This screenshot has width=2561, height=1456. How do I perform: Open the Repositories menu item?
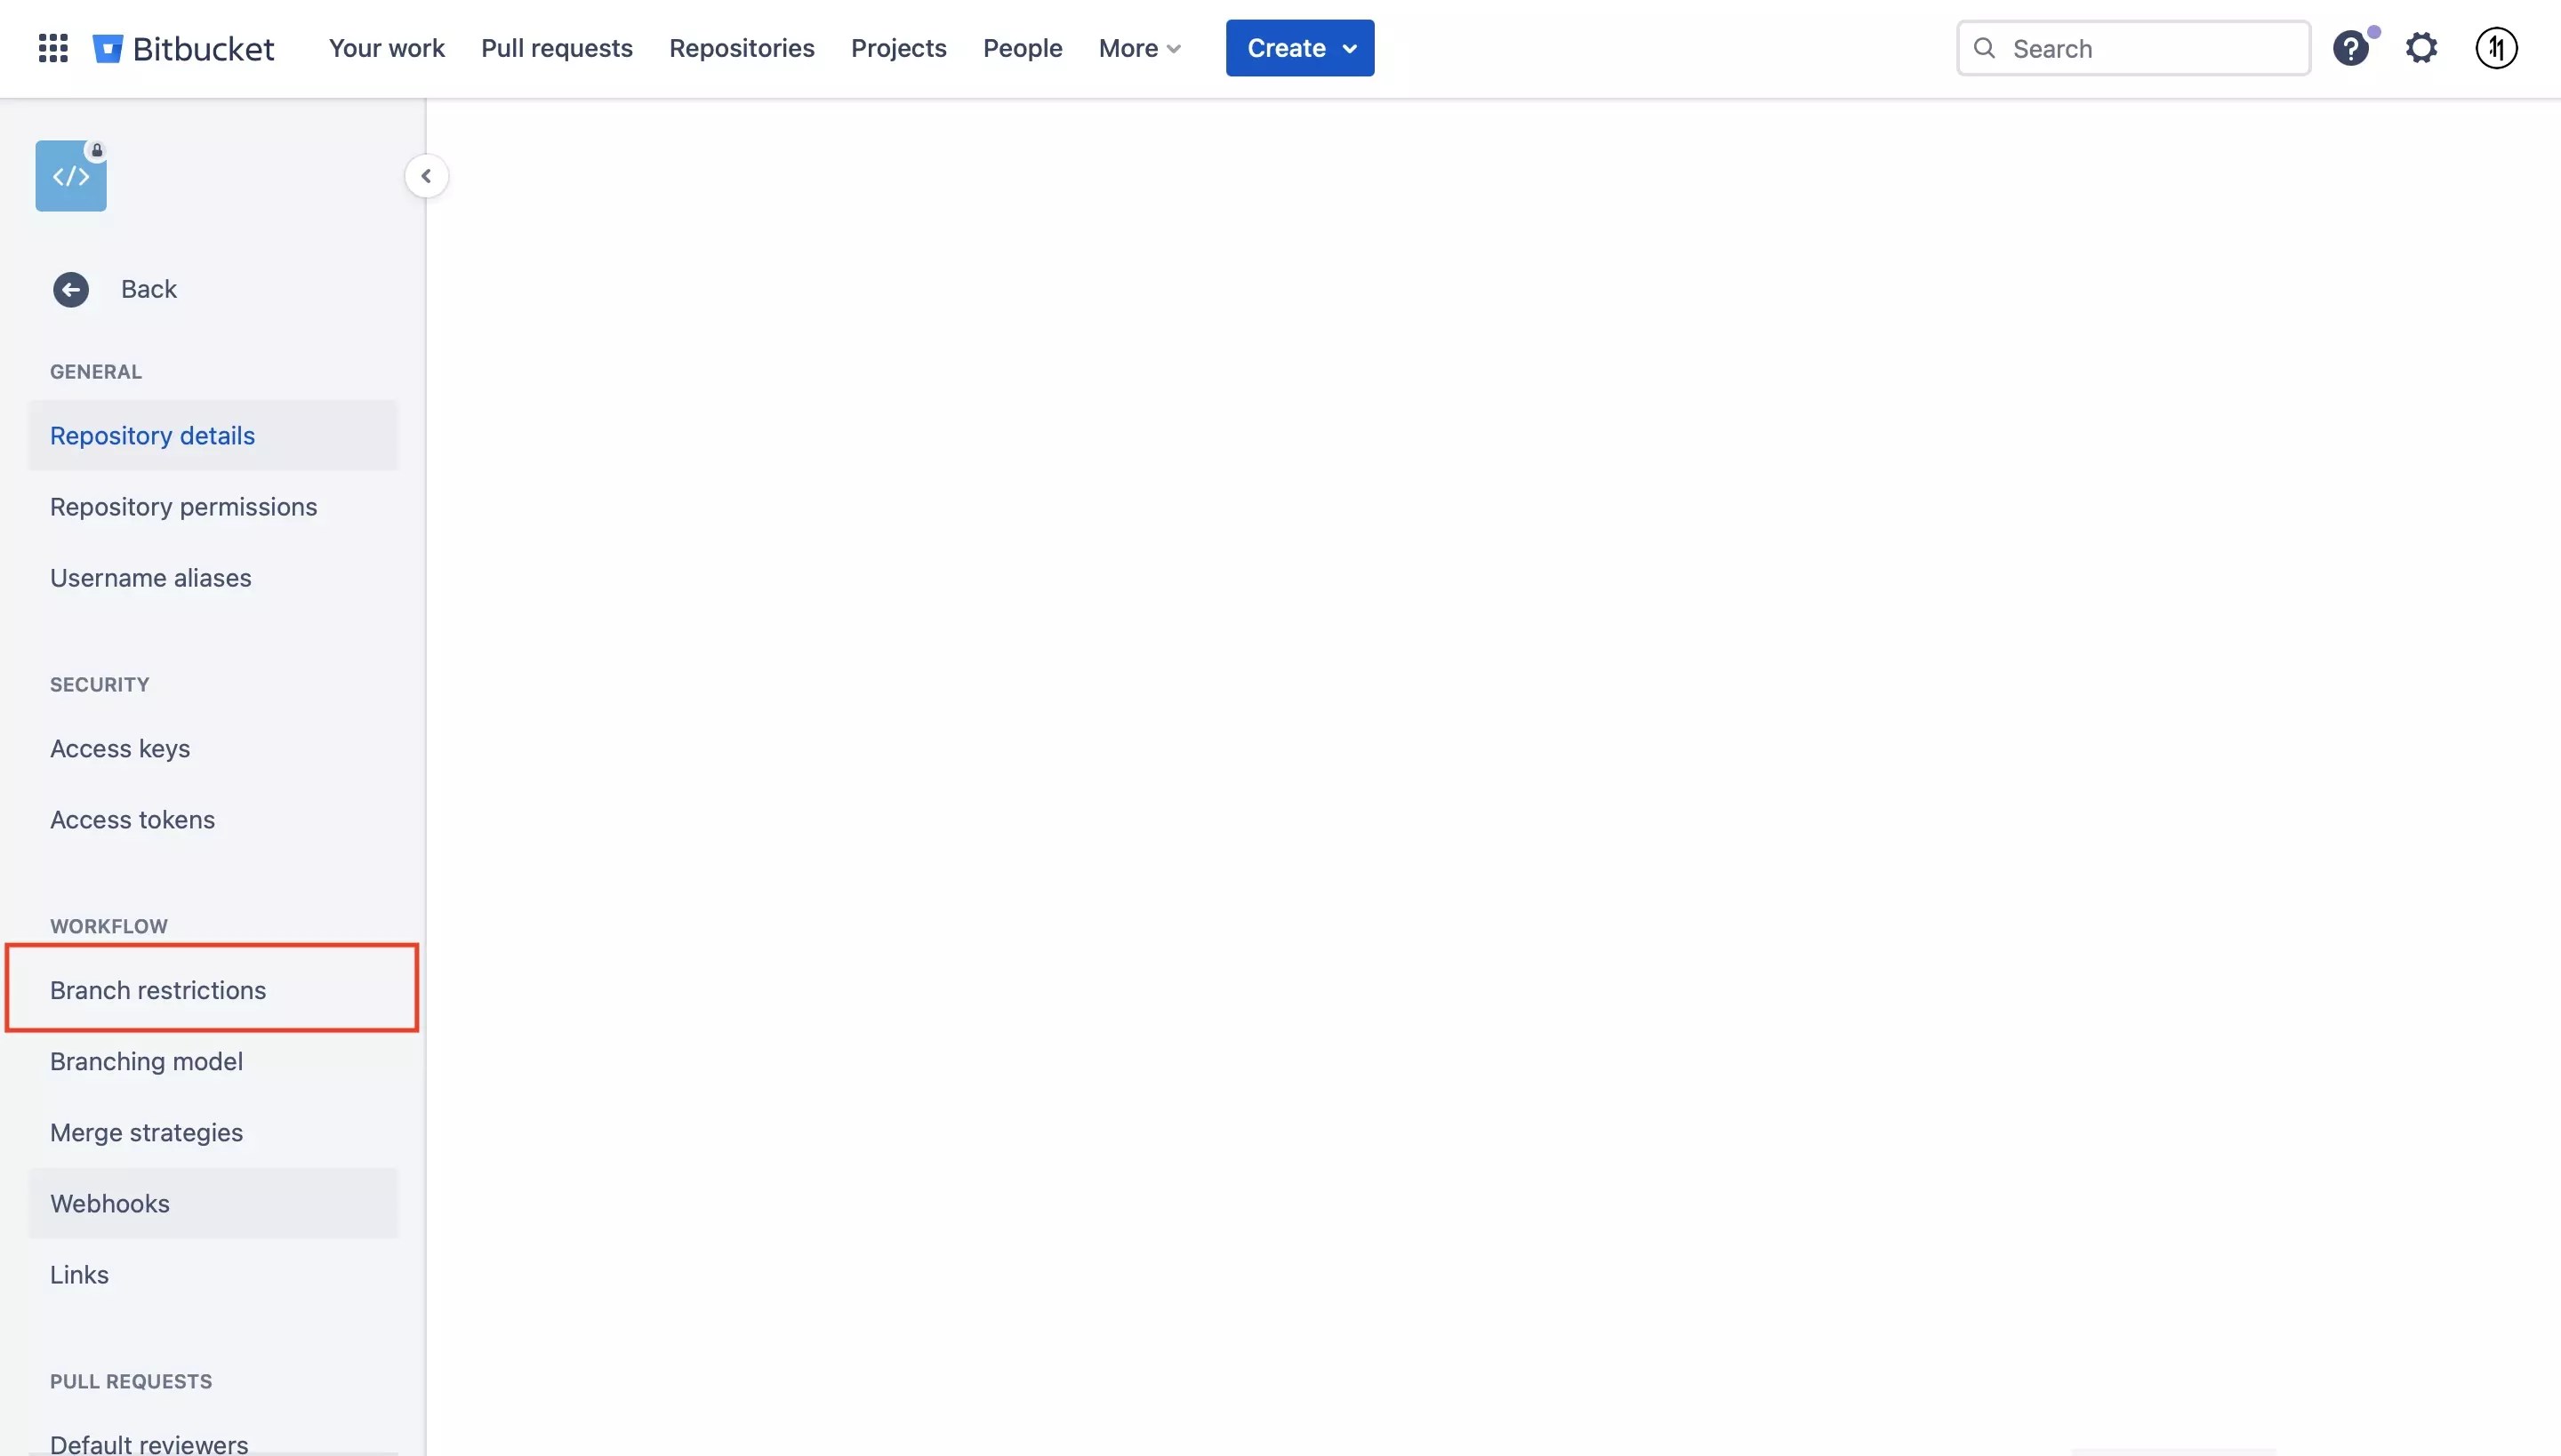[x=742, y=48]
